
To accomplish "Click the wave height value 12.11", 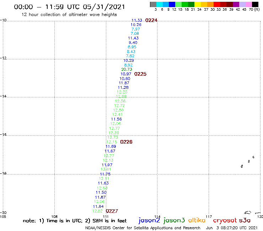I will click(x=104, y=178).
